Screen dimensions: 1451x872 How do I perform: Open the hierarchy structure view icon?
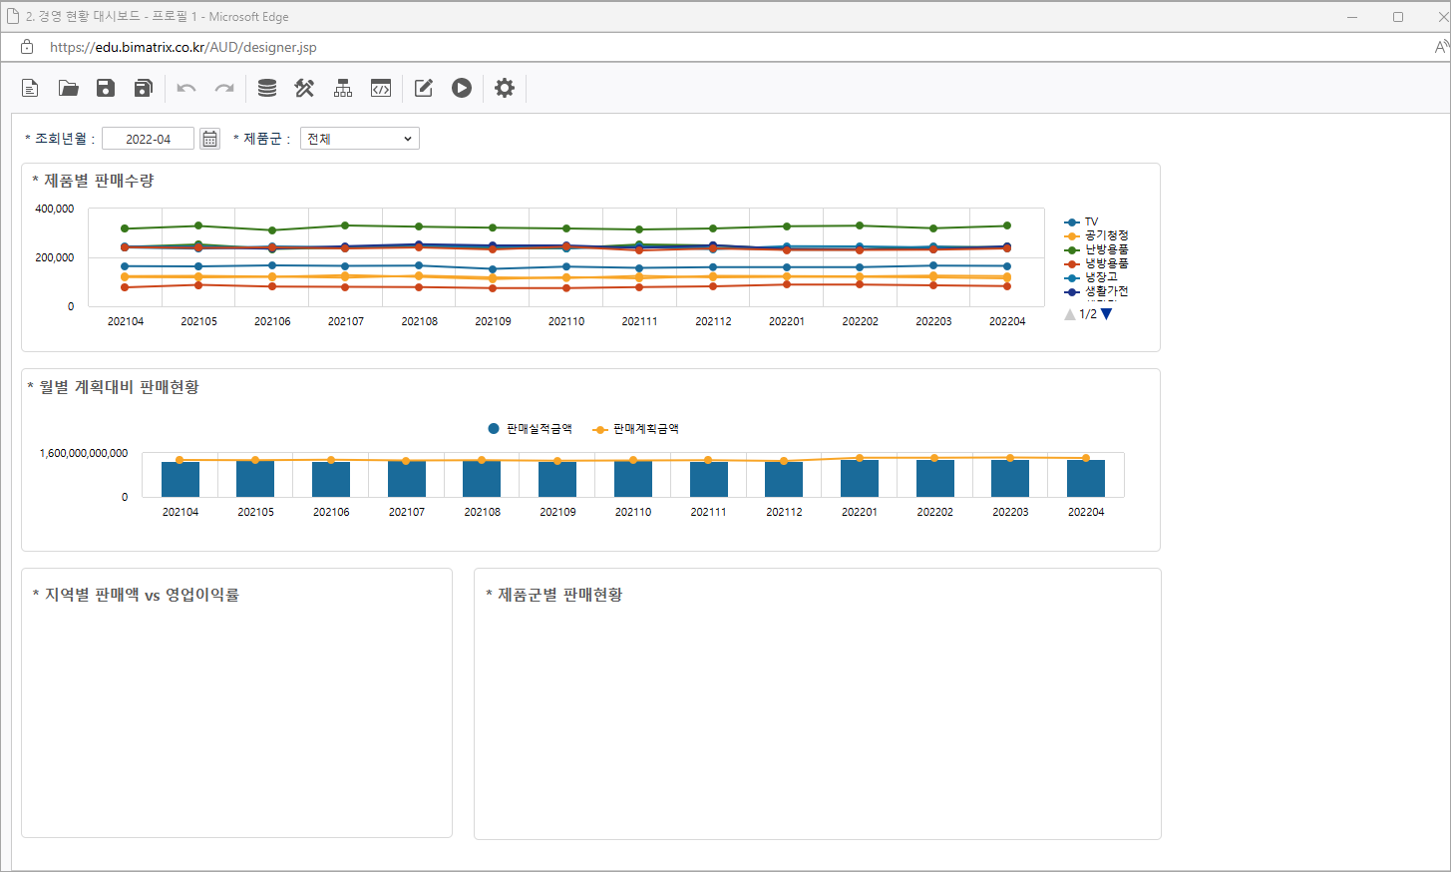343,88
